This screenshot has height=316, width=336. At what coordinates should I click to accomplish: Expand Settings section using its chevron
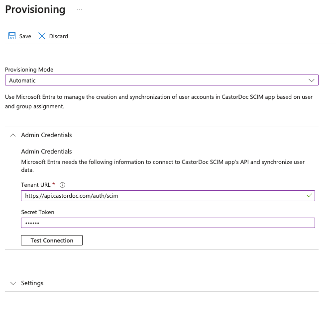pyautogui.click(x=13, y=283)
